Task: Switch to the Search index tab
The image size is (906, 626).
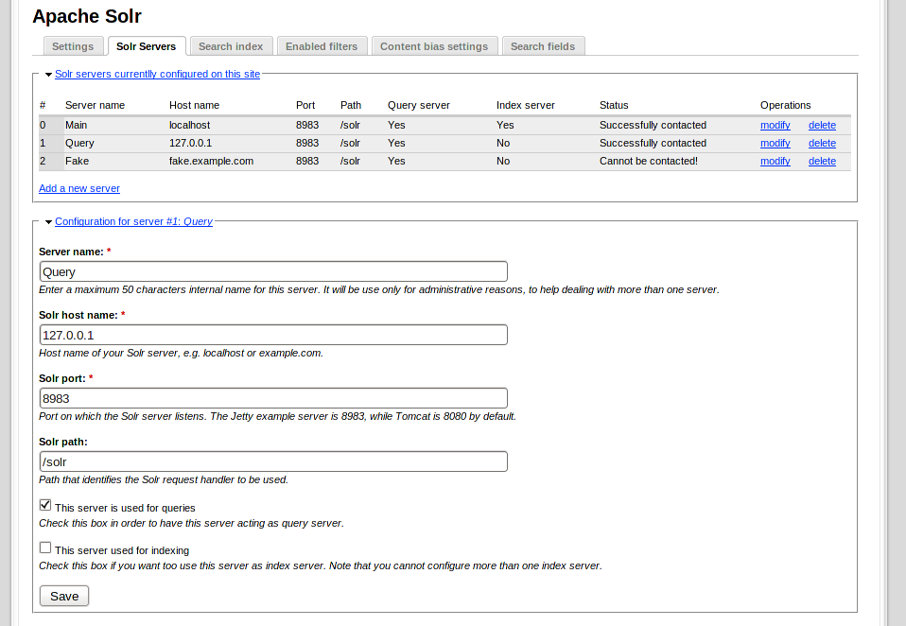Action: click(x=231, y=46)
